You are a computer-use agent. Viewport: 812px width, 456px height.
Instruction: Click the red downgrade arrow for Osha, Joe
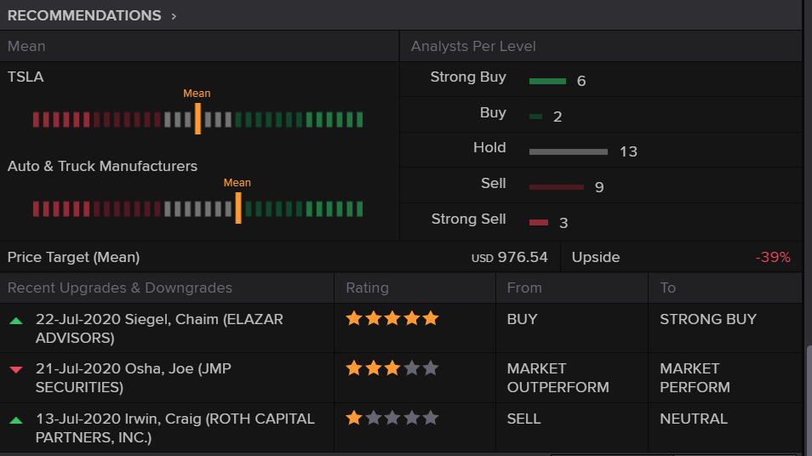tap(15, 370)
